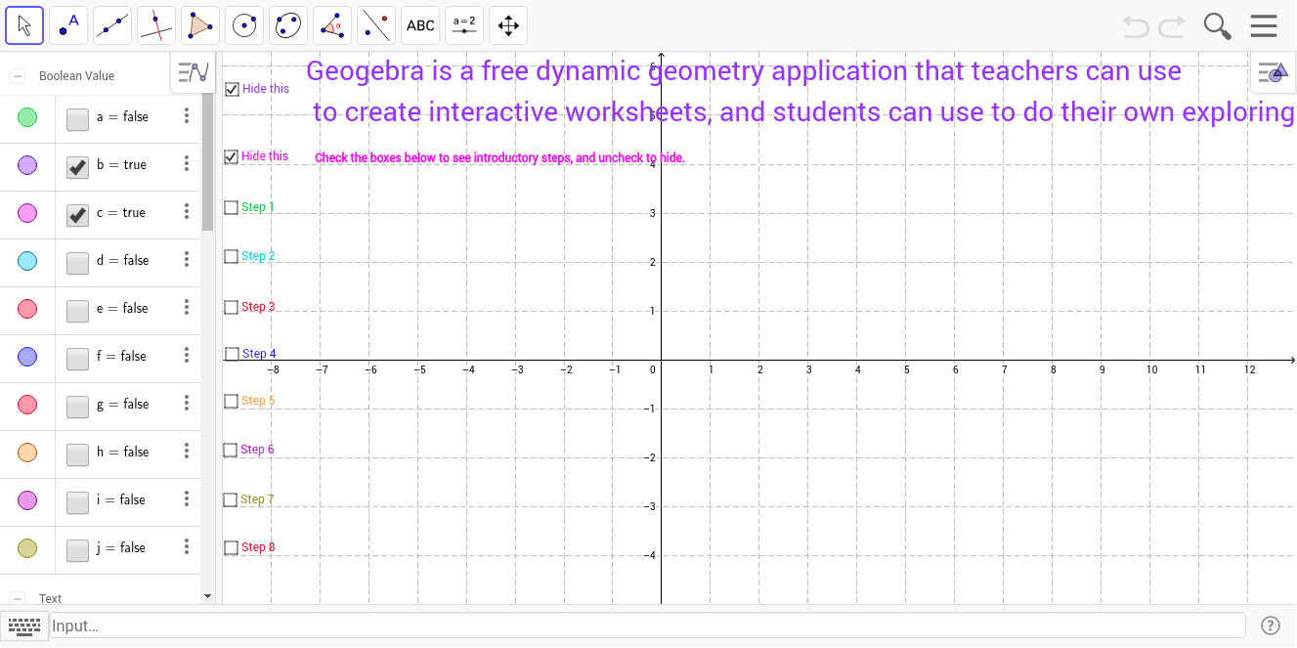Open options menu for d = false
The width and height of the screenshot is (1297, 648).
pyautogui.click(x=187, y=260)
